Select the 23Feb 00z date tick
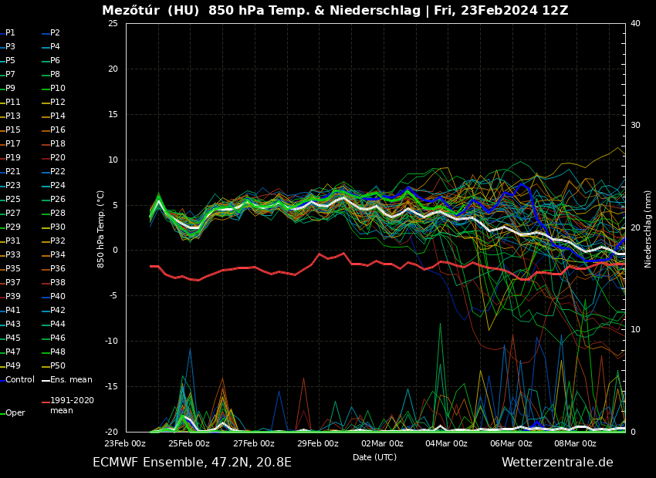 tap(125, 443)
